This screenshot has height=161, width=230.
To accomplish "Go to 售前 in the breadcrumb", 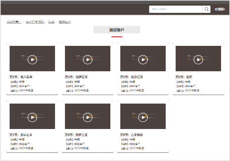I will click(x=51, y=22).
